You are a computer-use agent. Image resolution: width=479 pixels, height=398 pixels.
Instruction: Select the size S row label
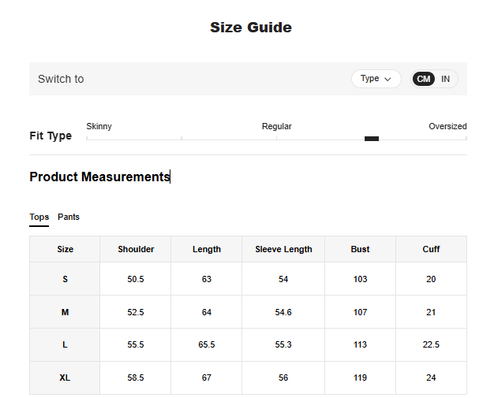tap(65, 279)
